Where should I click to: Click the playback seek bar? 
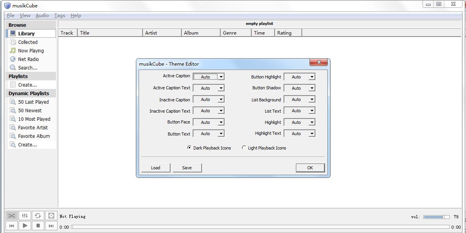260,227
